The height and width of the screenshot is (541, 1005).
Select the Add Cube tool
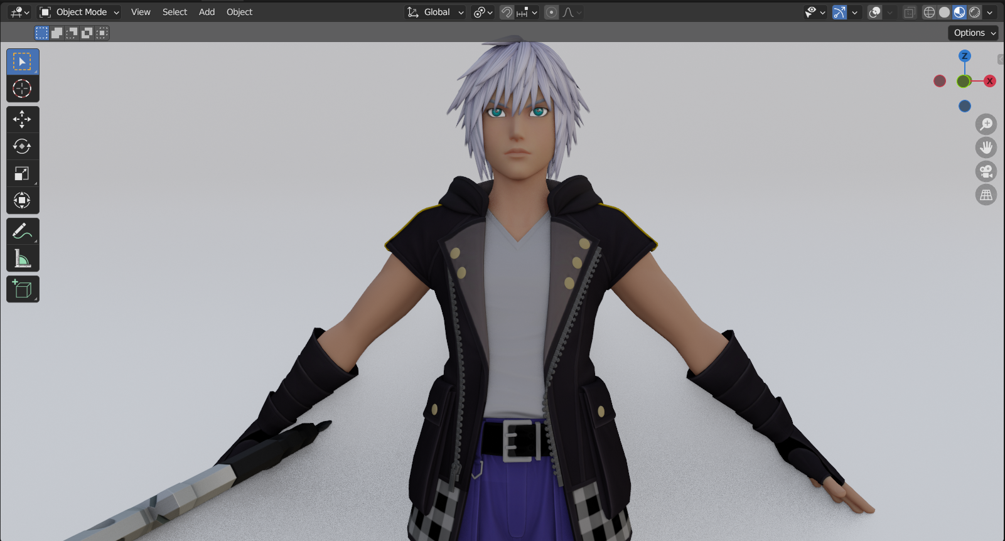pos(23,289)
